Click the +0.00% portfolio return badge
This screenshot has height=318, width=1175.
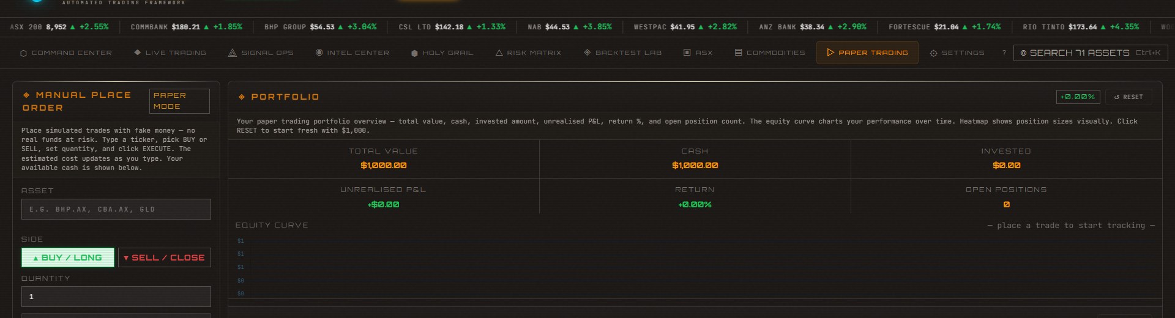1078,97
